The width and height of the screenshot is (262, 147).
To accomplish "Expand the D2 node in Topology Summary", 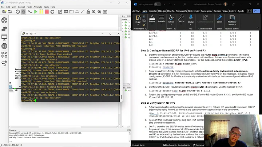I will (x=123, y=25).
